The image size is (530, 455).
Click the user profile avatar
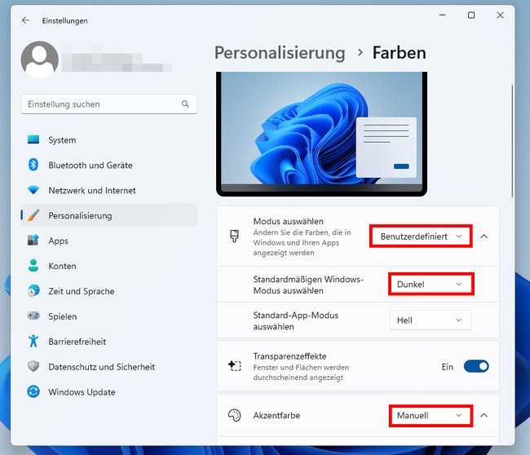click(x=40, y=60)
